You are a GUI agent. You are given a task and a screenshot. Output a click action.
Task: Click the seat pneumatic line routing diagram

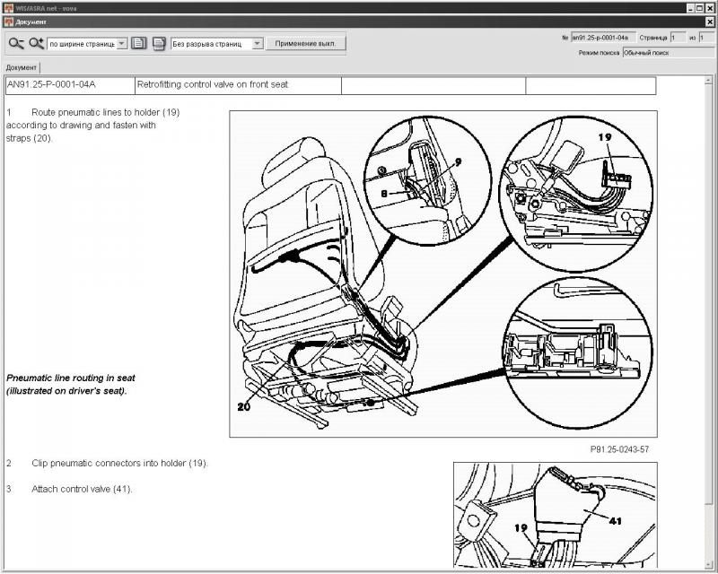click(443, 274)
